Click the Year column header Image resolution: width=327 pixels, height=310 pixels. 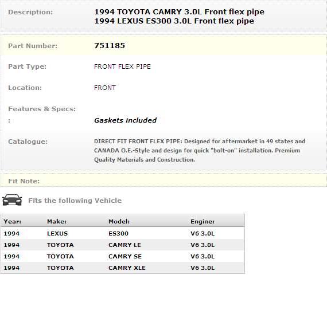click(13, 221)
